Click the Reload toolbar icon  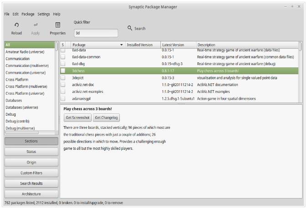pyautogui.click(x=16, y=25)
